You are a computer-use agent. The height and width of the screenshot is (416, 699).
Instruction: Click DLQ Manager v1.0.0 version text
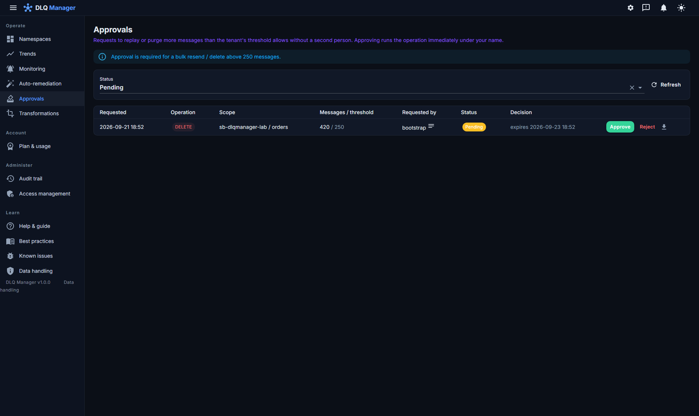[28, 282]
